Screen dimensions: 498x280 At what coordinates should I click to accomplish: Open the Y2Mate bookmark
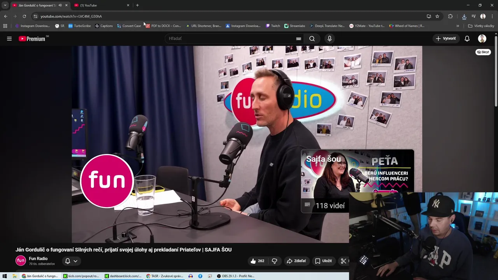(367, 26)
